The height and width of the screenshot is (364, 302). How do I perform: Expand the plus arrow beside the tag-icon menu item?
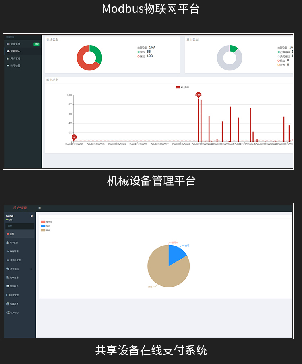(x=31, y=269)
